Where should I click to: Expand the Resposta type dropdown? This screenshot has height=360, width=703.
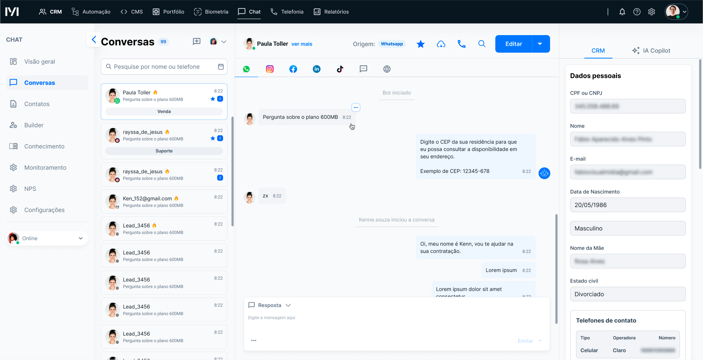[x=288, y=305]
